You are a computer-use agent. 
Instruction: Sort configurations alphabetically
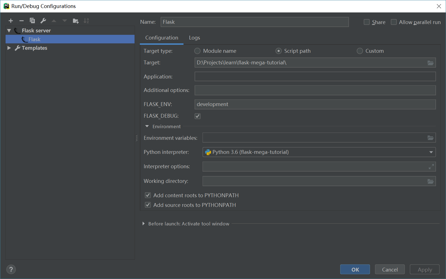click(86, 20)
